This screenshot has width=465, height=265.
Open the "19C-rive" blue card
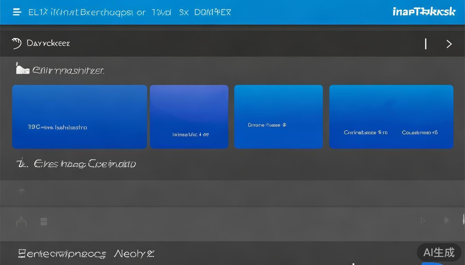point(80,117)
